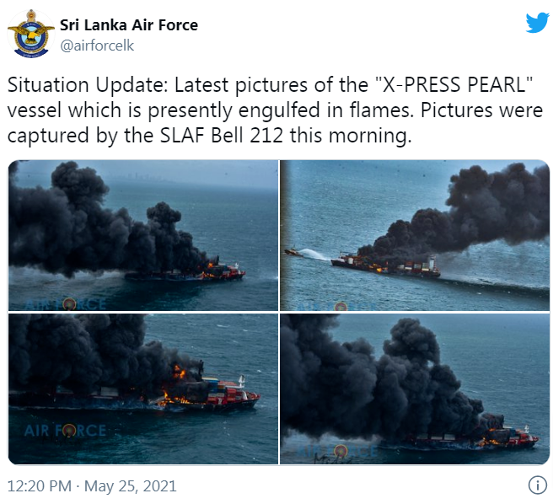Open the top-left burning ship photo
This screenshot has width=553, height=504.
(x=143, y=235)
